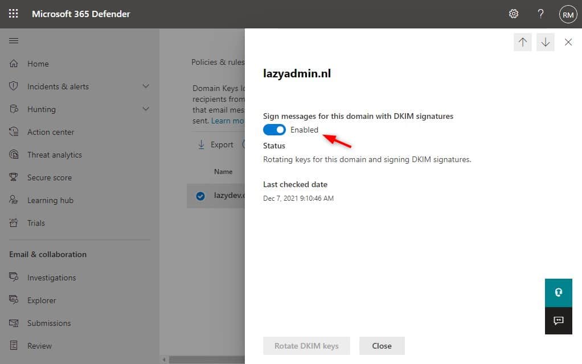This screenshot has width=582, height=364.
Task: Click the Learning hub icon
Action: [x=14, y=200]
